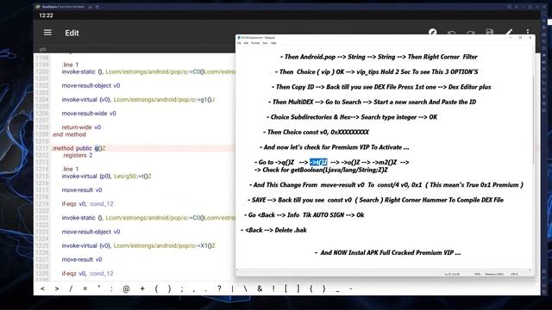Click the '.registers 2' code line
The height and width of the screenshot is (310, 552).
point(77,155)
